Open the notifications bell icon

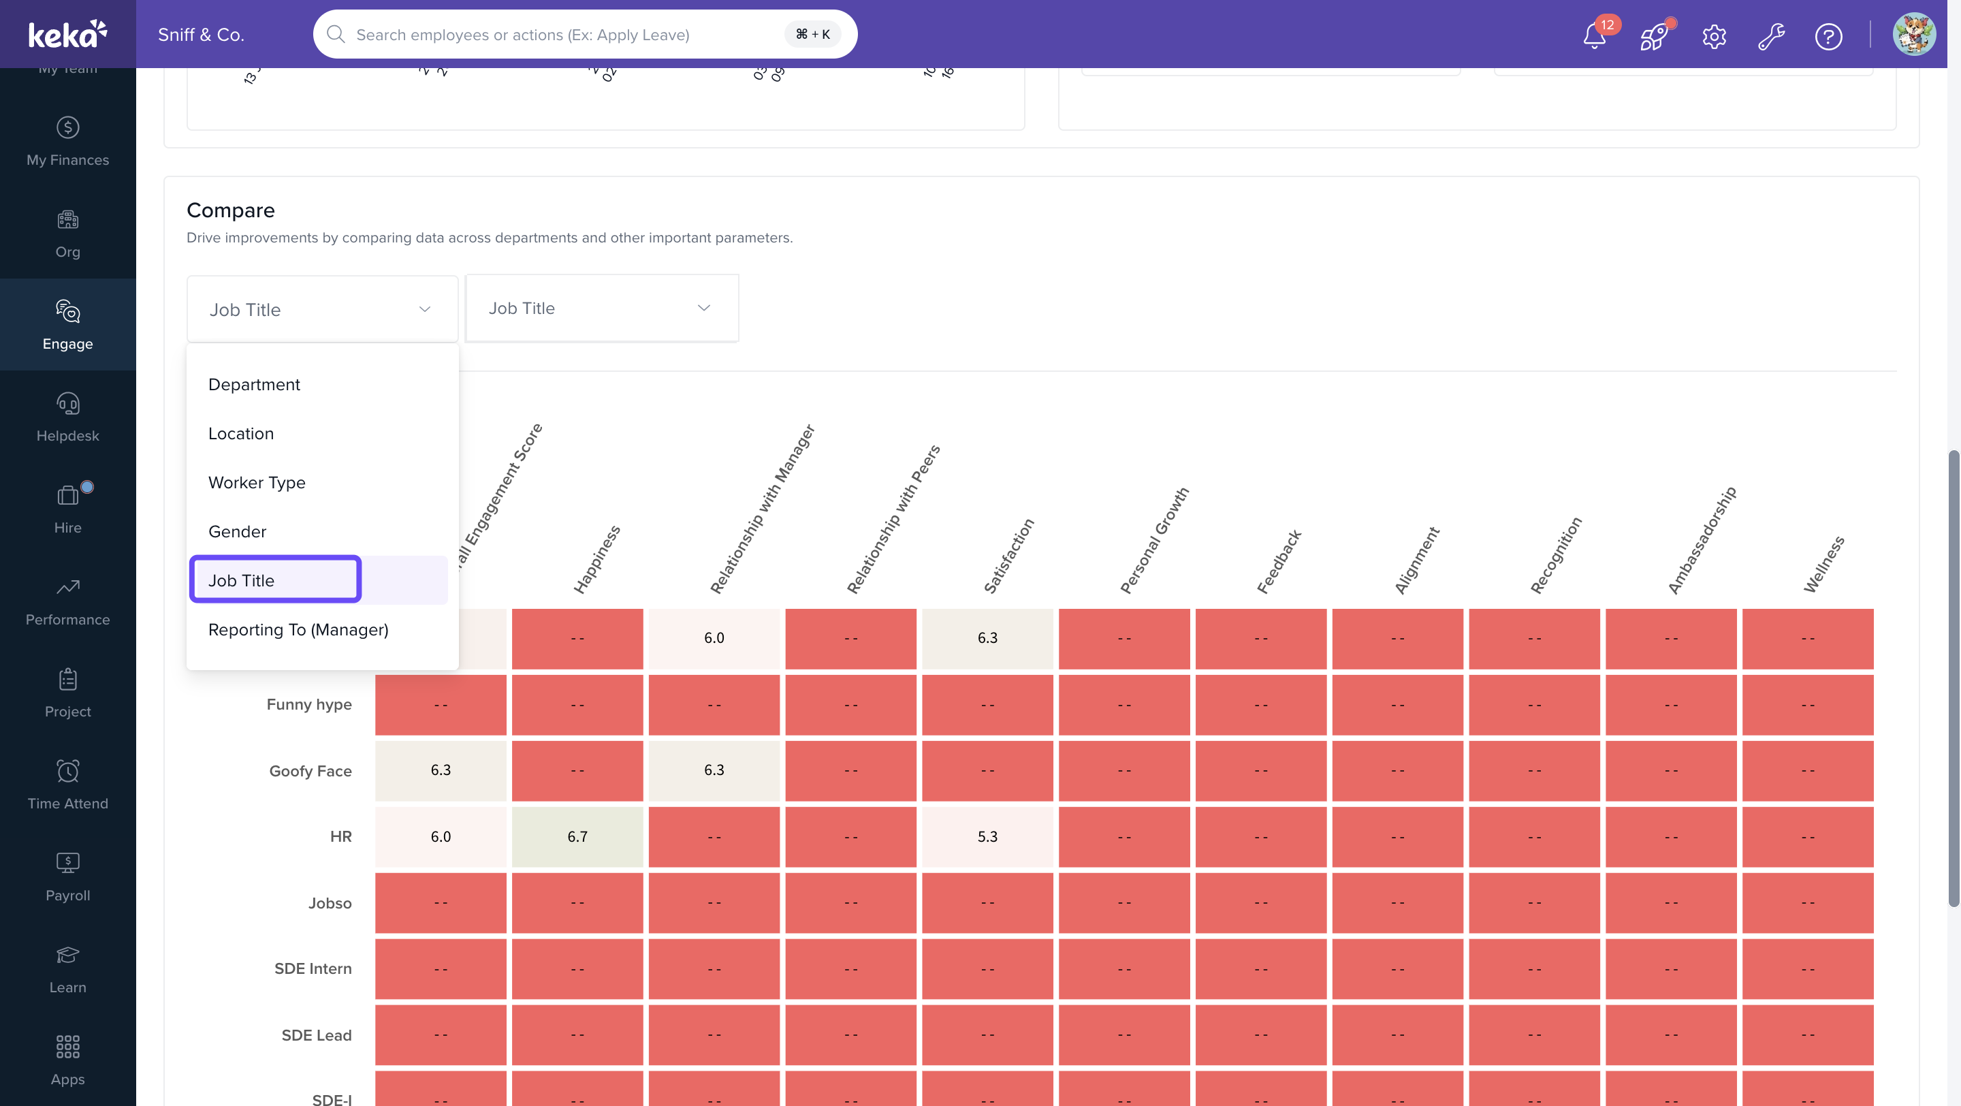tap(1594, 35)
